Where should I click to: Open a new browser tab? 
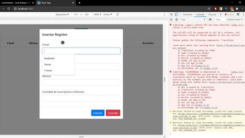coord(79,3)
